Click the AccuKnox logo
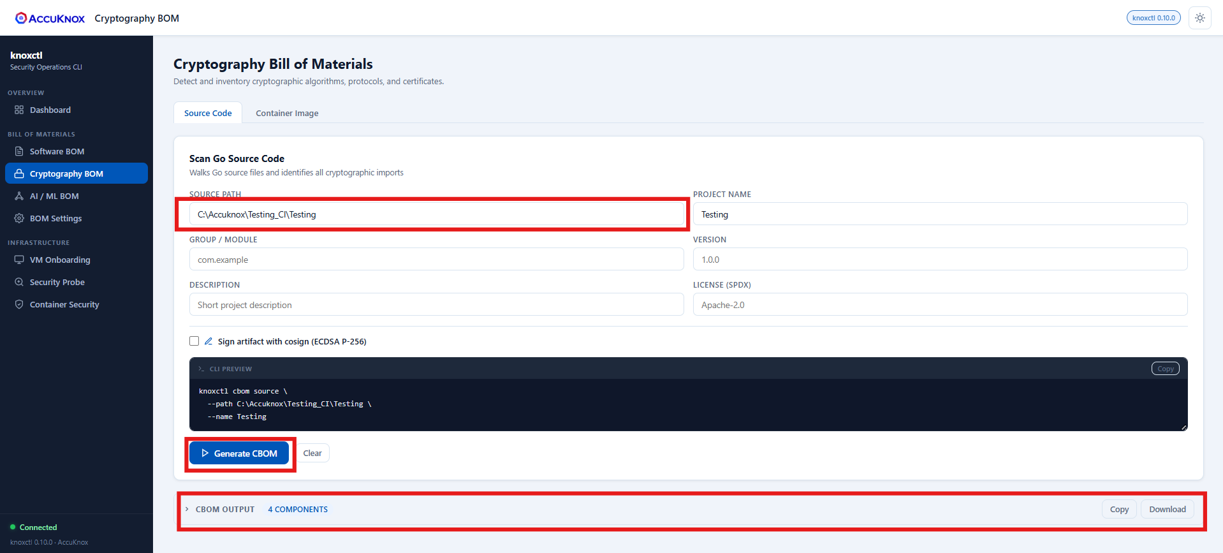 50,18
